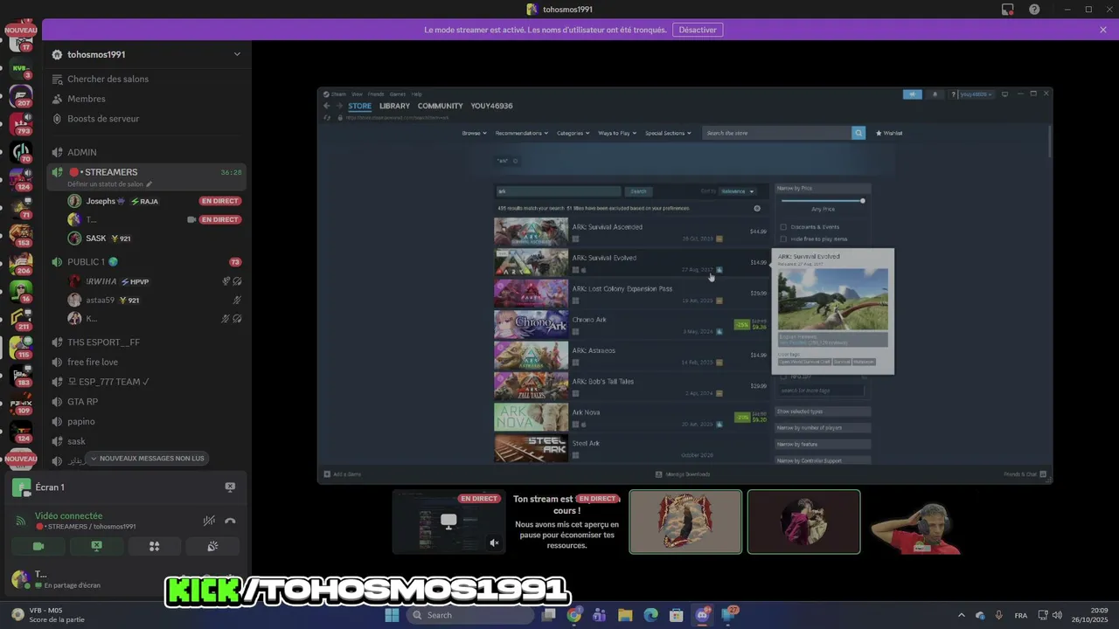Open the Steam Wishlist link

pos(889,133)
